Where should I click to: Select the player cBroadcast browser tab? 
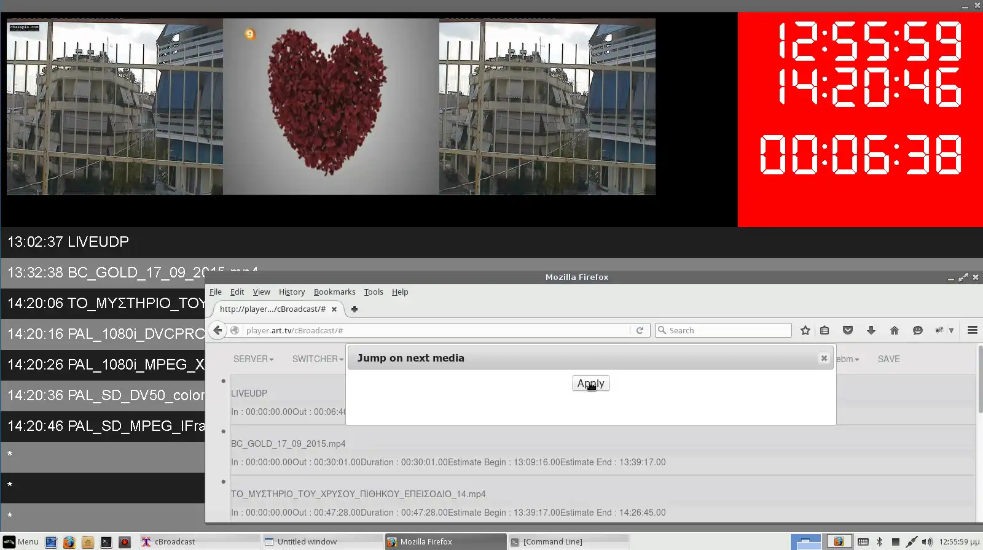click(278, 309)
